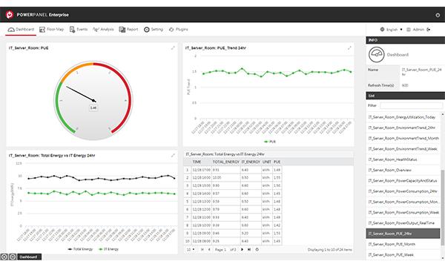Viewport: 445px width, 267px height.
Task: Click PUE value in table row 3
Action: pos(277,185)
